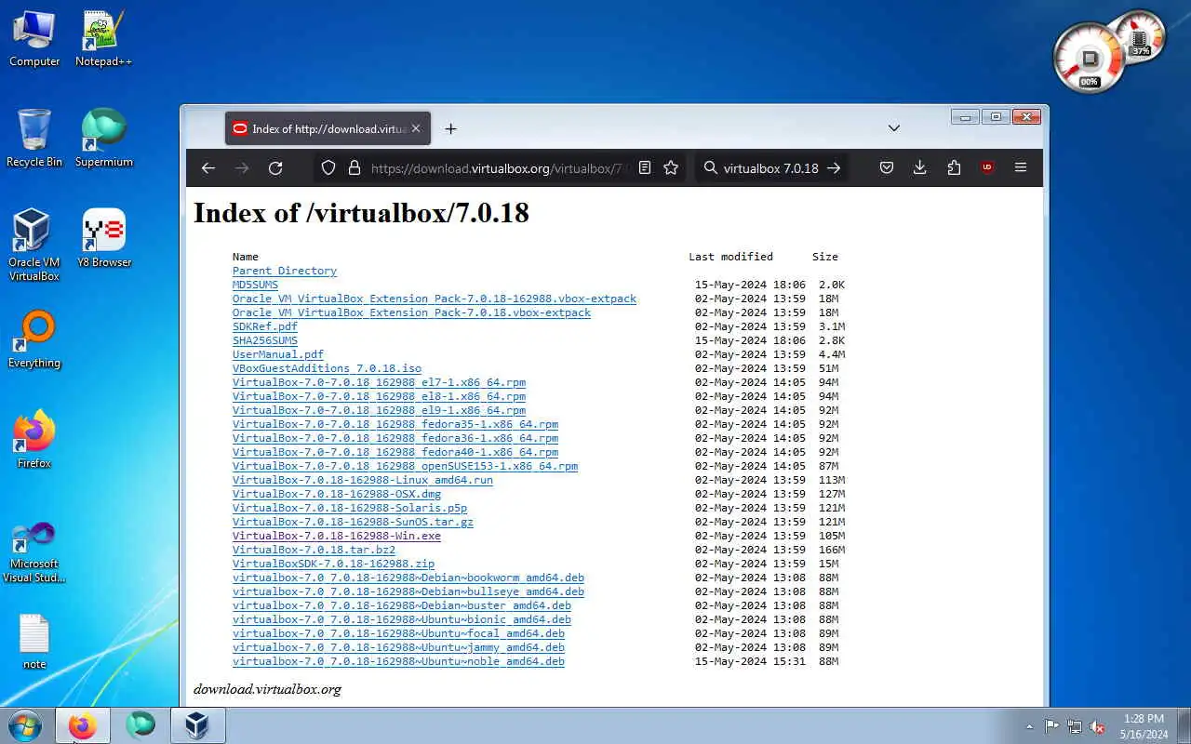This screenshot has height=744, width=1191.
Task: Focus the URL address bar
Action: pyautogui.click(x=501, y=168)
